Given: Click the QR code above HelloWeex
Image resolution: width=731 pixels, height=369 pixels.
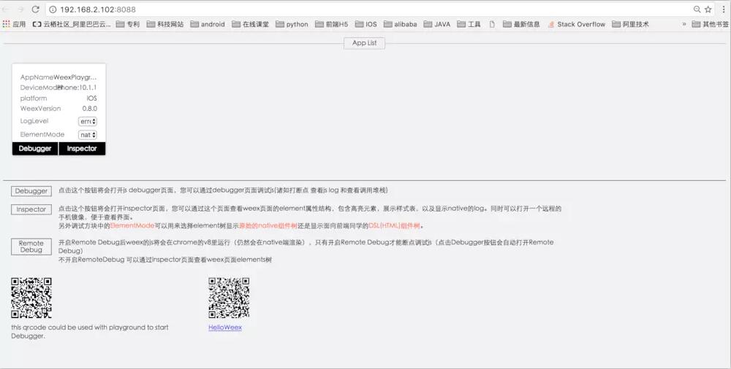Looking at the screenshot, I should pos(229,298).
